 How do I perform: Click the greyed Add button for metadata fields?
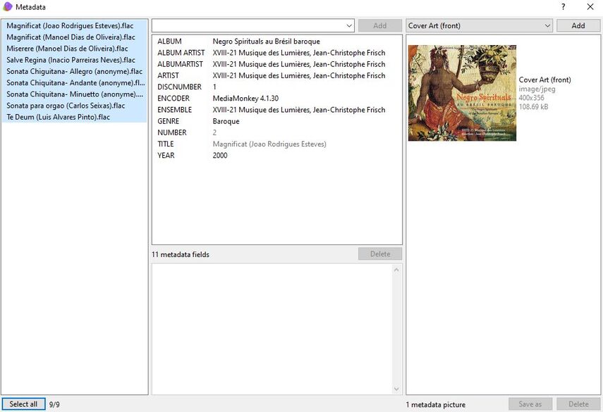tap(380, 26)
